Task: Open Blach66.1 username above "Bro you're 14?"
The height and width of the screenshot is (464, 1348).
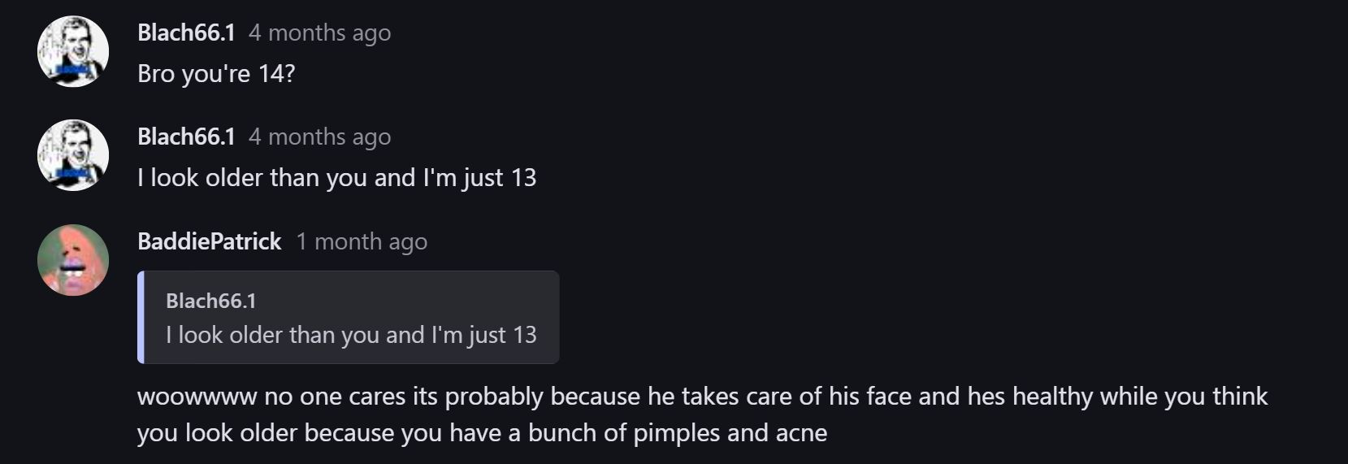Action: tap(186, 33)
